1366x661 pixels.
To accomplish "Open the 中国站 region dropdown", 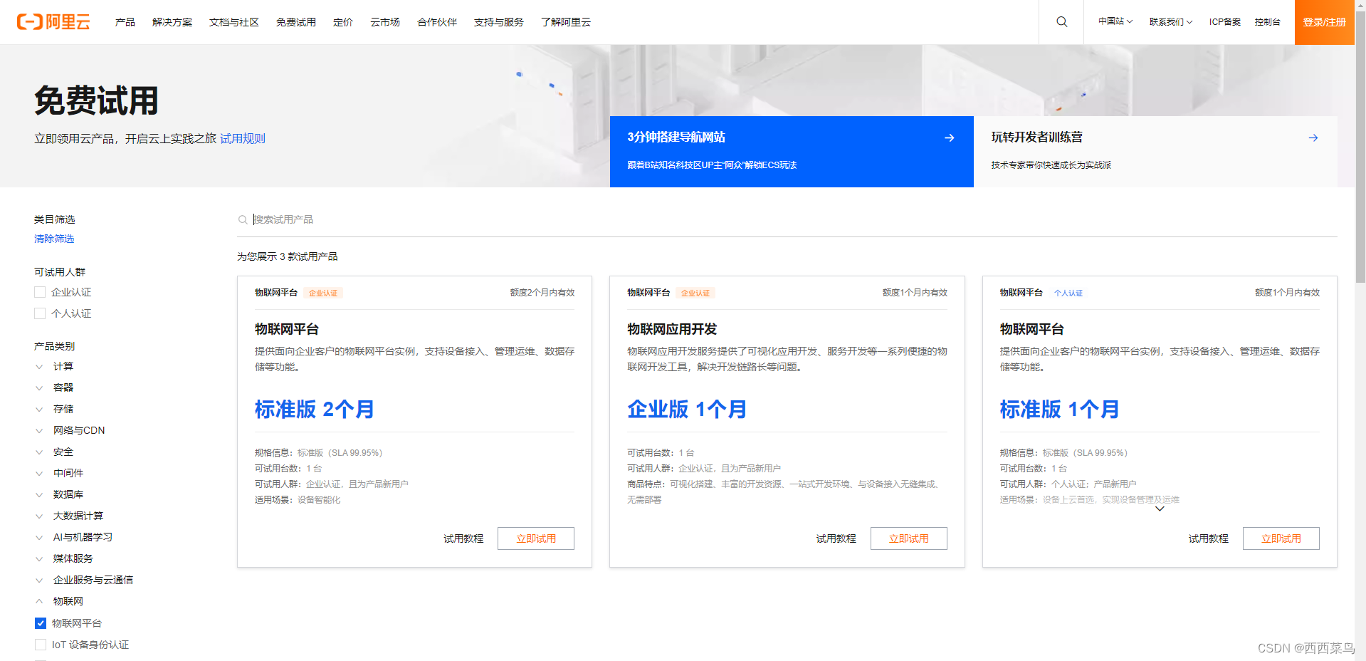I will pyautogui.click(x=1115, y=22).
